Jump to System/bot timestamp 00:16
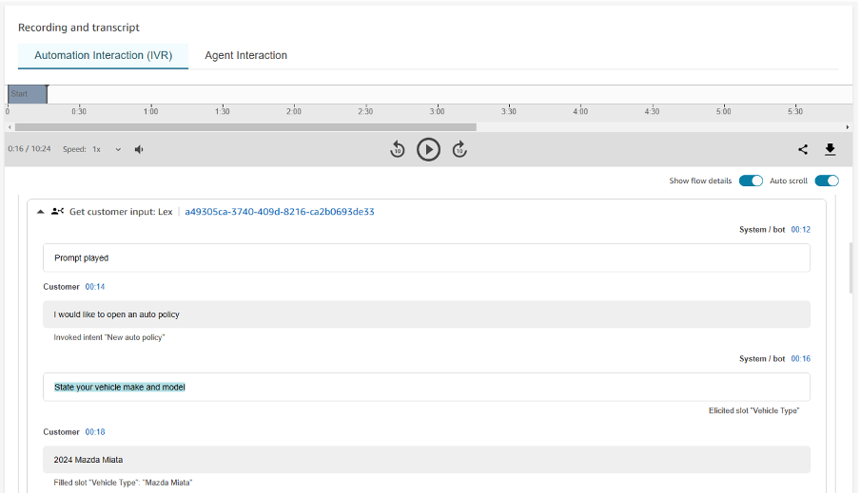This screenshot has height=494, width=860. (x=800, y=359)
